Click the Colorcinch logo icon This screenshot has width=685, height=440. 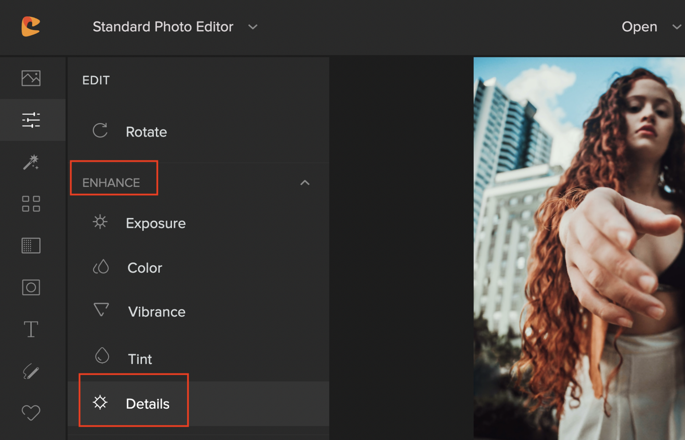click(x=31, y=26)
